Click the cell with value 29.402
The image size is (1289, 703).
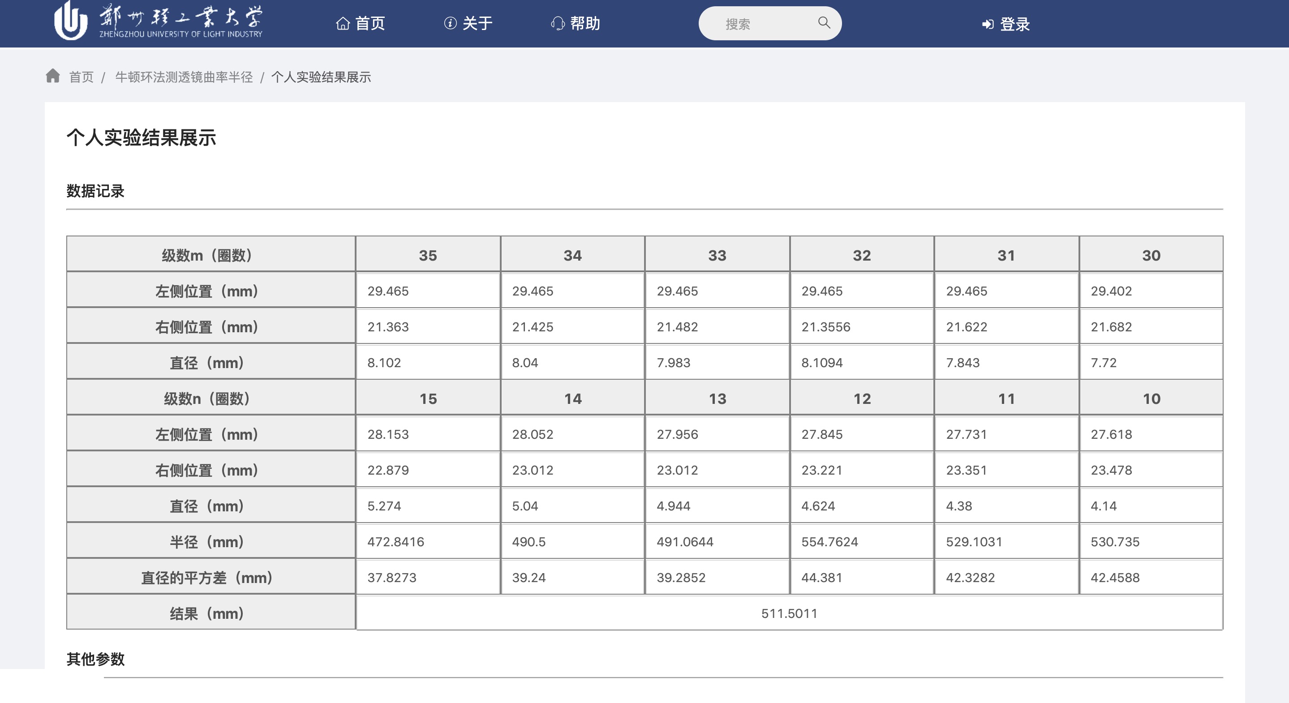(x=1151, y=290)
